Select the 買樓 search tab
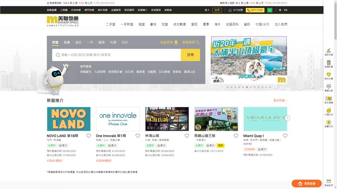This screenshot has width=337, height=189. point(55,42)
